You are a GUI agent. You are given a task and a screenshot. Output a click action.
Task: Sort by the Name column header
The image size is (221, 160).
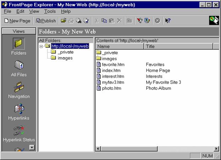120,46
